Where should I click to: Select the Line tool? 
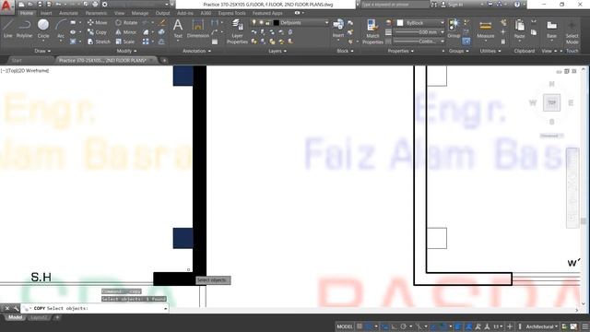pyautogui.click(x=8, y=29)
